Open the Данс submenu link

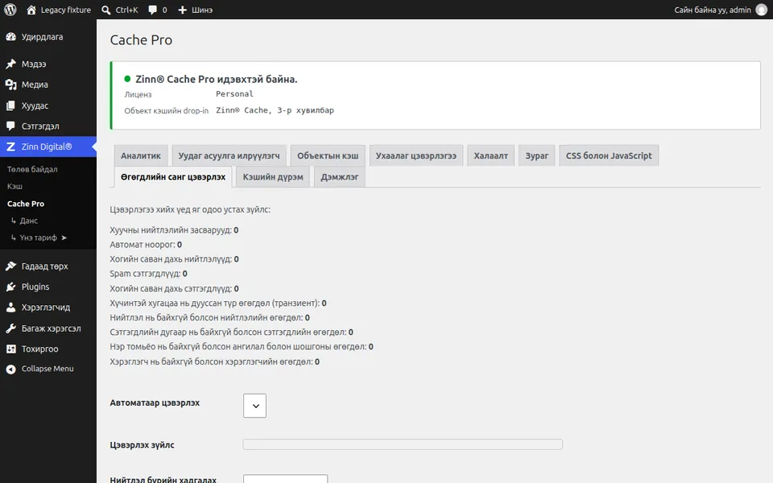29,221
